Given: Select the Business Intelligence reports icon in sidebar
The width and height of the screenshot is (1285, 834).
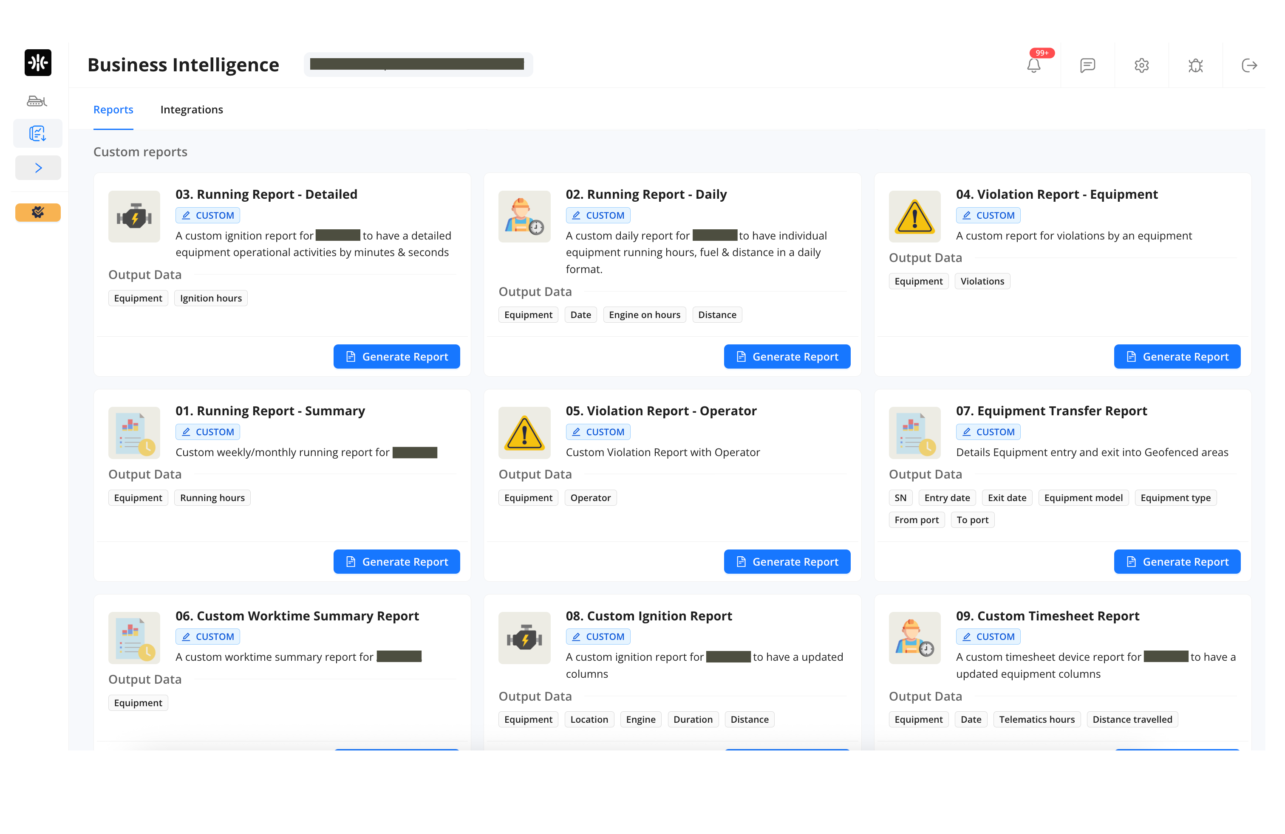Looking at the screenshot, I should point(37,133).
